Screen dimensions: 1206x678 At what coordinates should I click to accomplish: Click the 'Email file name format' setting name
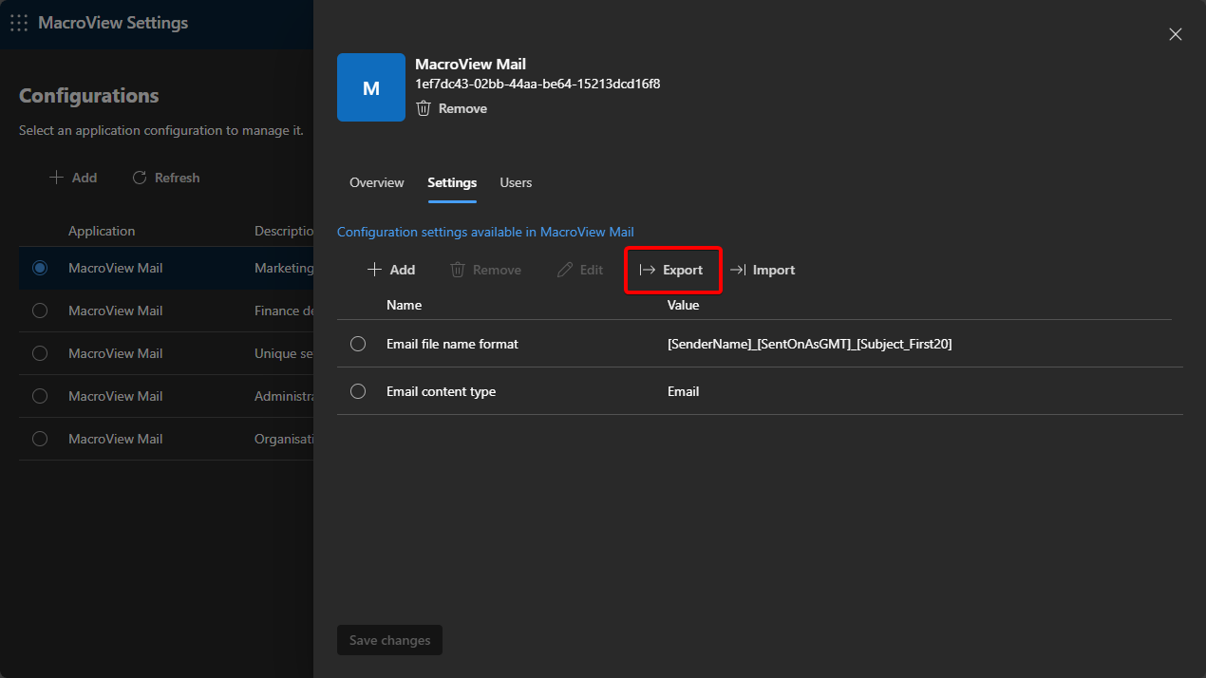click(452, 344)
